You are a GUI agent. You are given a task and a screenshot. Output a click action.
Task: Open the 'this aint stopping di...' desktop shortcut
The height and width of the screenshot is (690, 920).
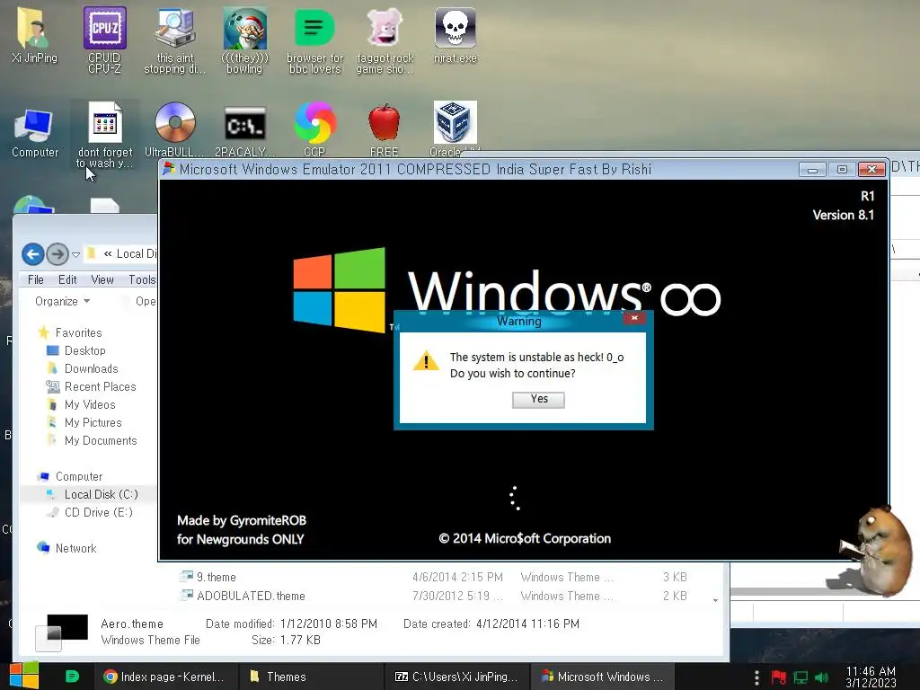[x=175, y=40]
